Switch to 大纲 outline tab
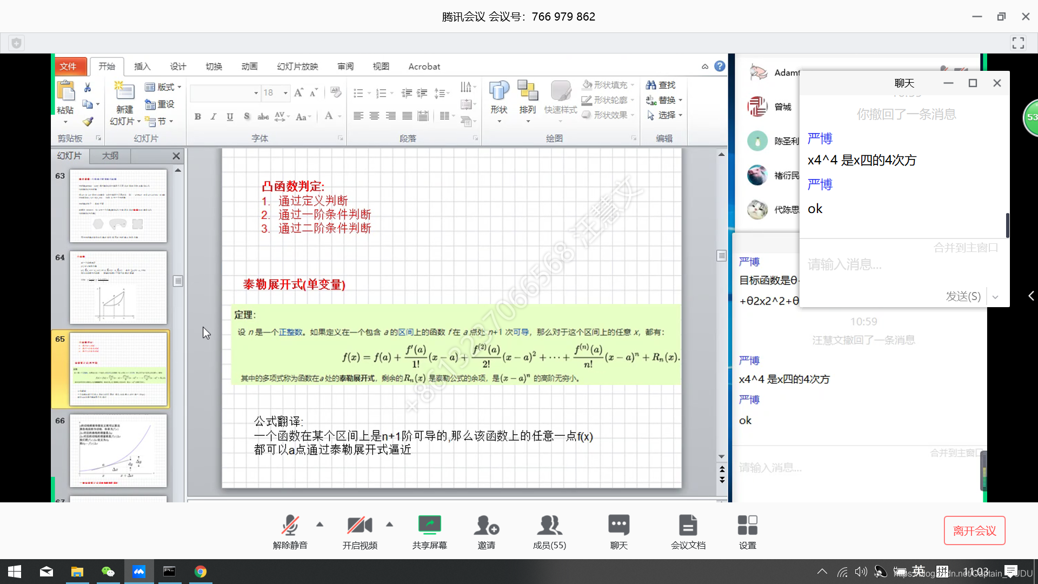The height and width of the screenshot is (584, 1038). (110, 156)
